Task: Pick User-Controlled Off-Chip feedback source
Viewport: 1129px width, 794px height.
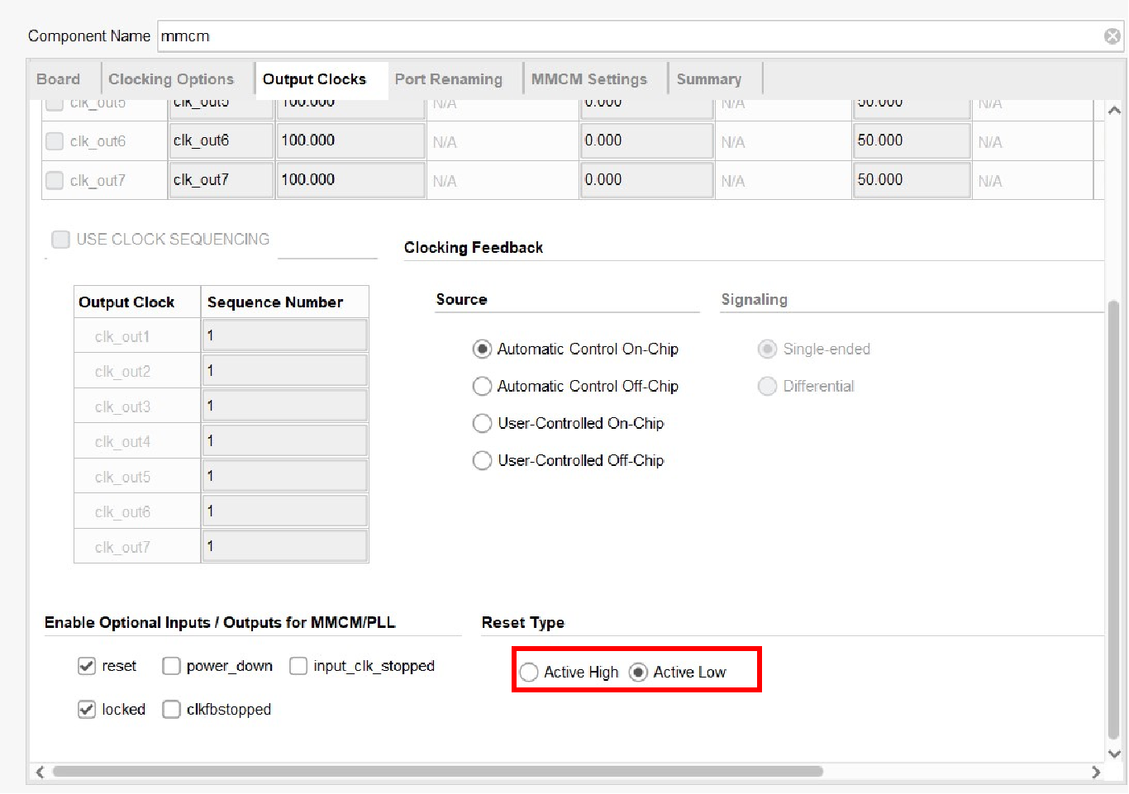Action: point(482,461)
